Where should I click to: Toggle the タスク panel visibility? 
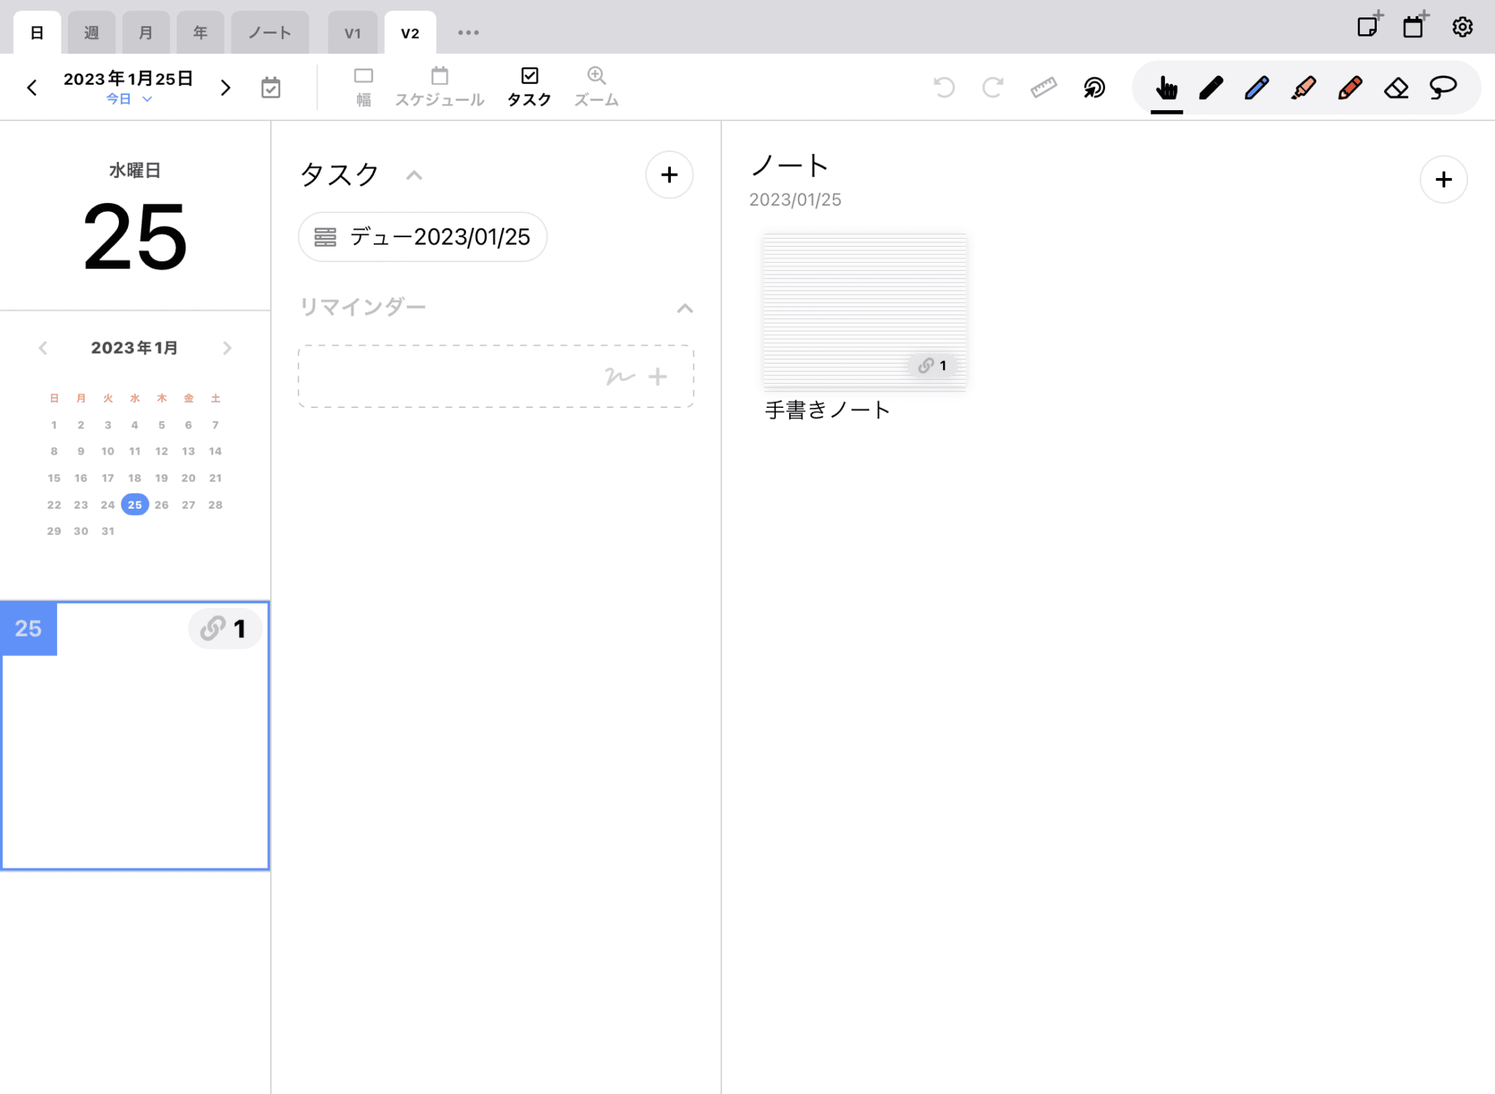coord(529,84)
